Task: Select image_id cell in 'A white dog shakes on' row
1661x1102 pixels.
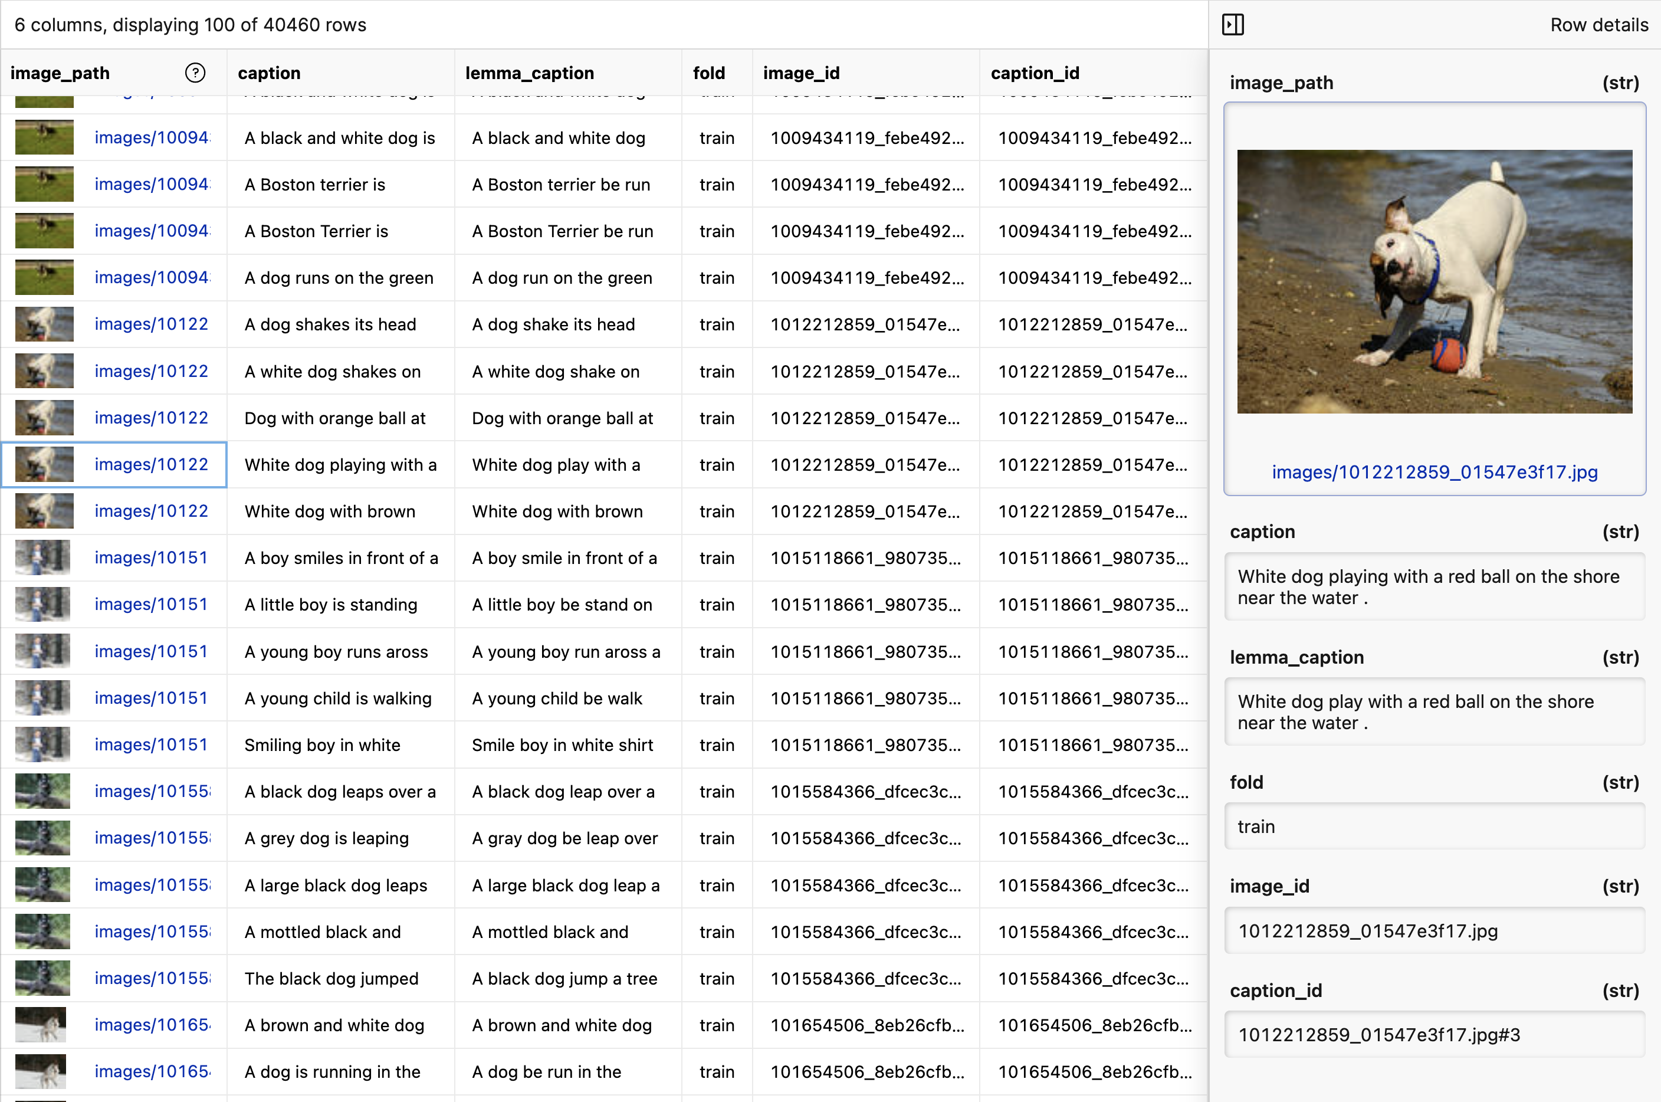Action: [x=866, y=371]
